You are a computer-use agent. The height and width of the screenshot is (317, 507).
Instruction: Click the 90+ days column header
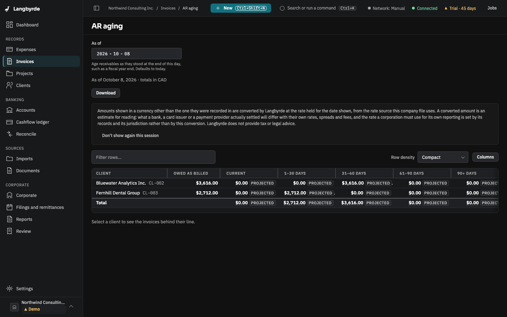click(x=475, y=173)
